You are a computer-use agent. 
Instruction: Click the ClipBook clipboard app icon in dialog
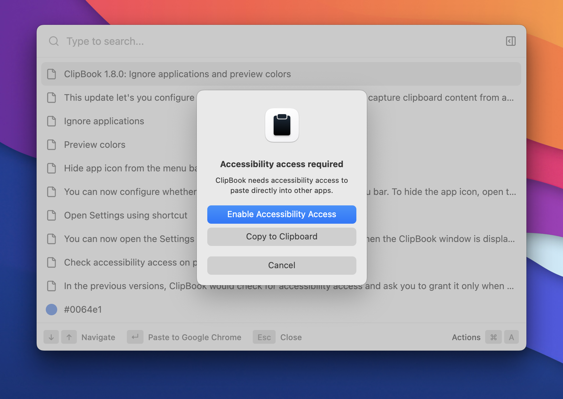pos(282,125)
